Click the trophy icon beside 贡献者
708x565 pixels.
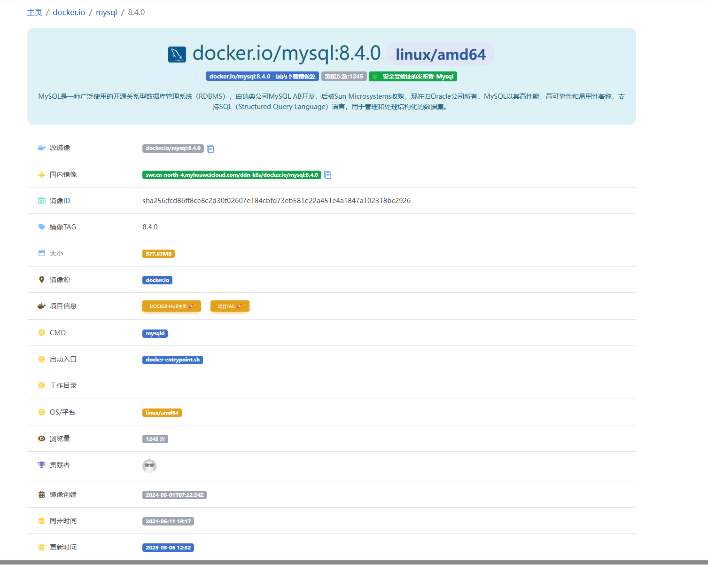[x=41, y=464]
